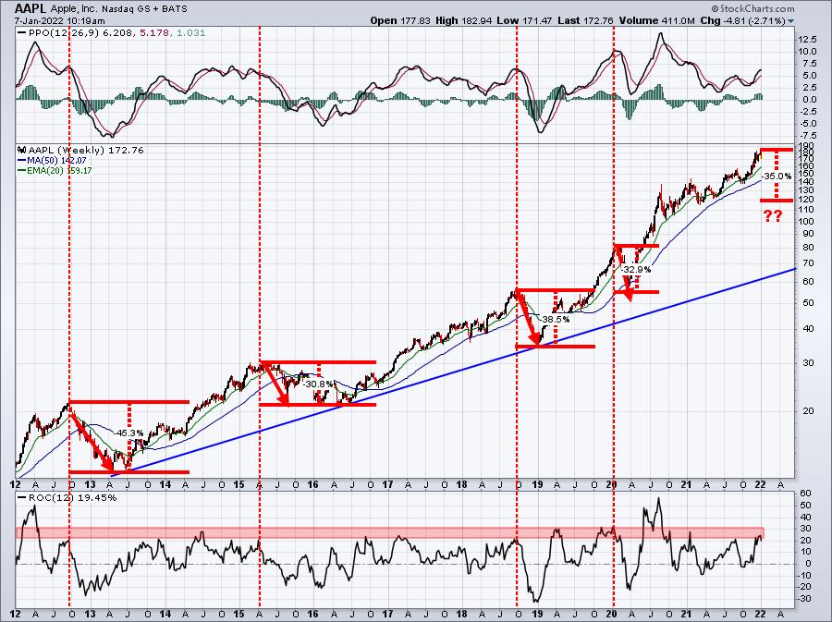Select the Last 172.76 value in header
Screen dimensions: 832x622
click(586, 20)
